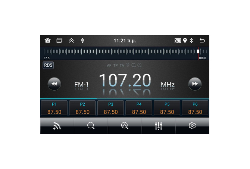Select preset P3 station
This screenshot has height=169, width=250.
pos(110,108)
